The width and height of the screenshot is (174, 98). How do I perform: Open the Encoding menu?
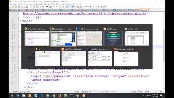click(x=32, y=4)
